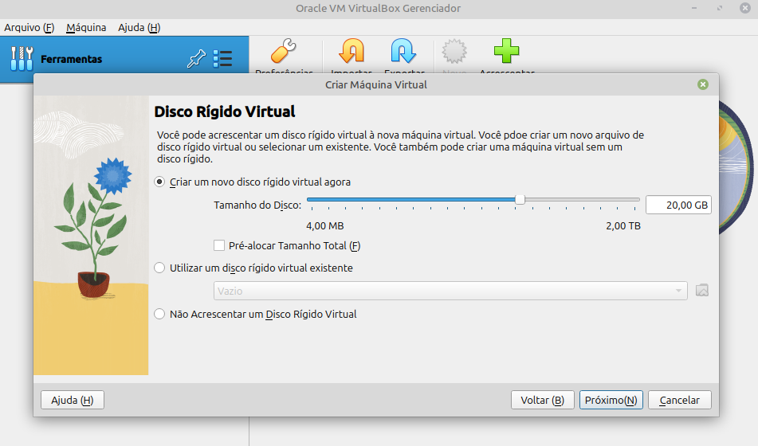
Task: Click the Exportar appliance icon
Action: pos(404,53)
